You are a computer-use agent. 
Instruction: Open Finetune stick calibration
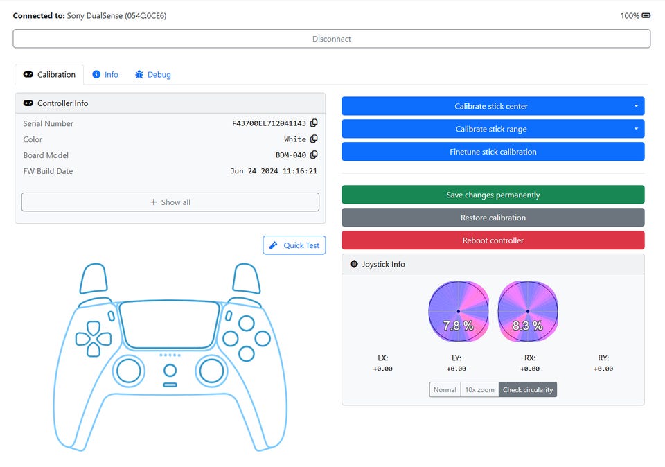(493, 152)
